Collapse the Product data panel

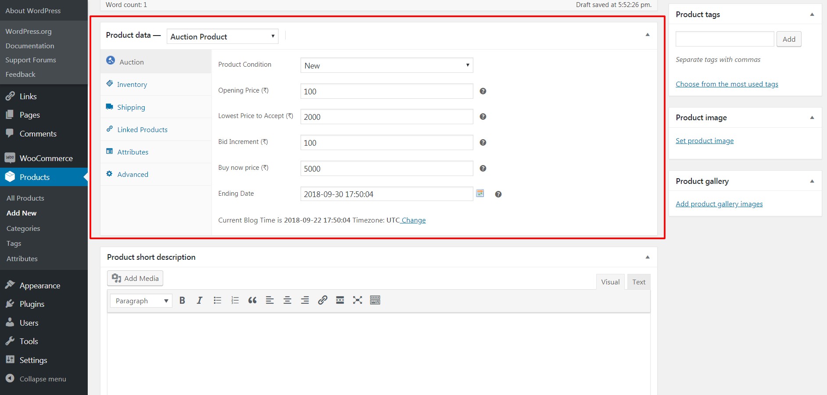coord(647,35)
